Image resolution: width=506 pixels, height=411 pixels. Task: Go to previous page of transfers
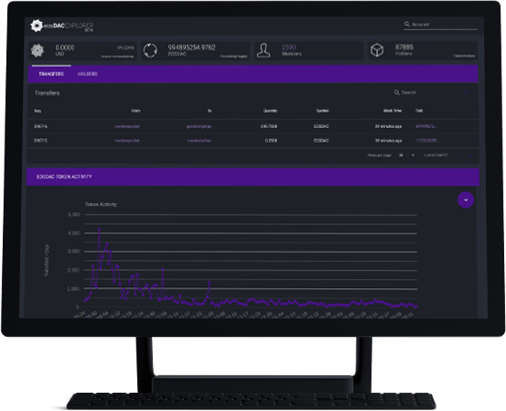pyautogui.click(x=460, y=156)
